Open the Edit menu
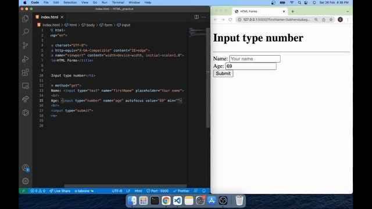The image size is (372, 209). [x=56, y=2]
